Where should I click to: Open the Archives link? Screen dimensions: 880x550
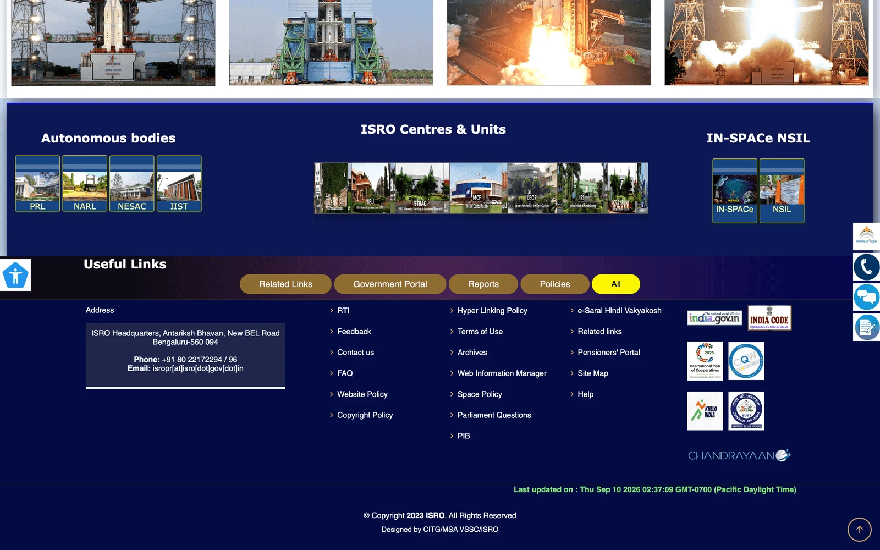pos(472,353)
